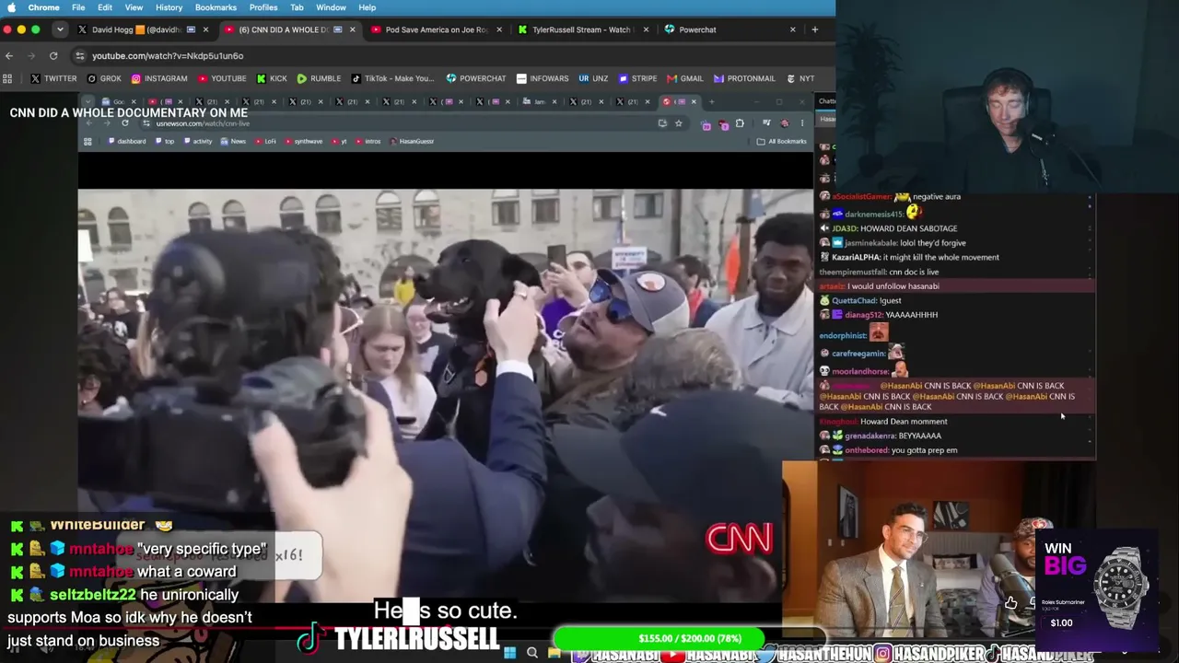1179x663 pixels.
Task: Open the LoFi bookmark in inner browser
Action: tap(265, 141)
